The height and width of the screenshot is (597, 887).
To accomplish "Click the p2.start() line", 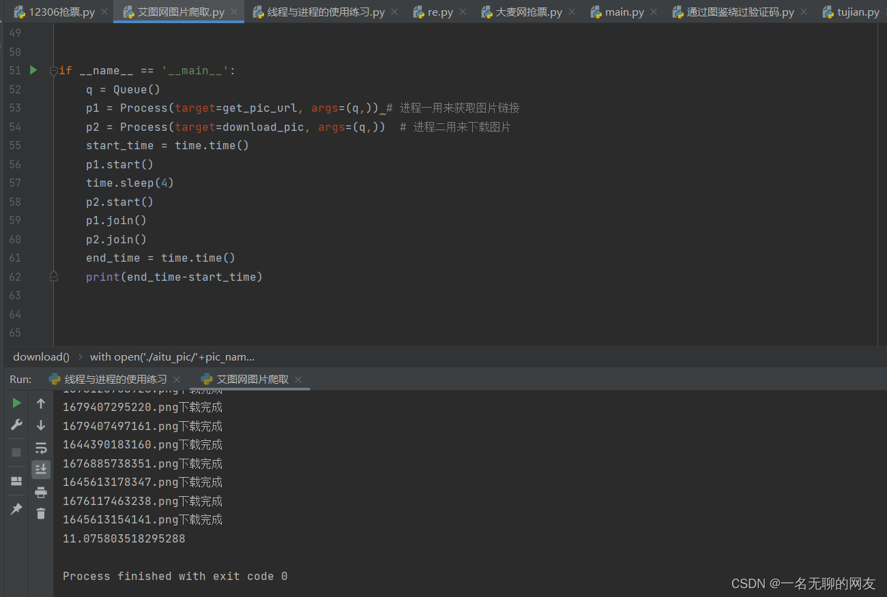I will point(119,202).
